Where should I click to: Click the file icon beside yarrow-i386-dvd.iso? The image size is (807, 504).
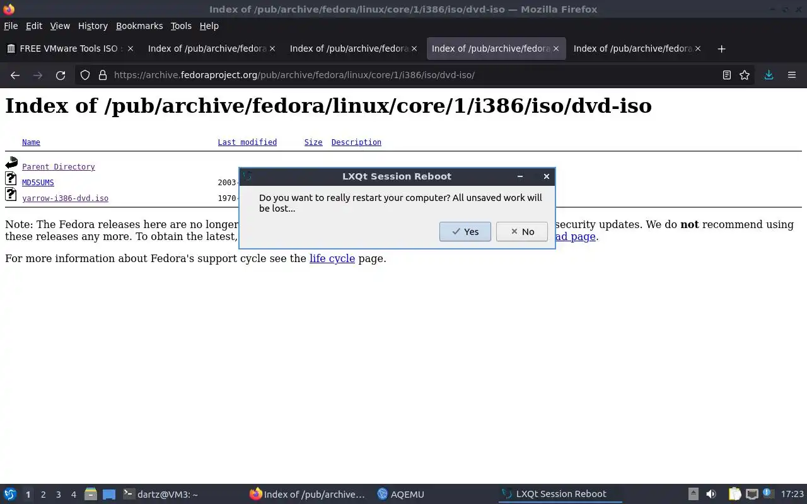11,194
